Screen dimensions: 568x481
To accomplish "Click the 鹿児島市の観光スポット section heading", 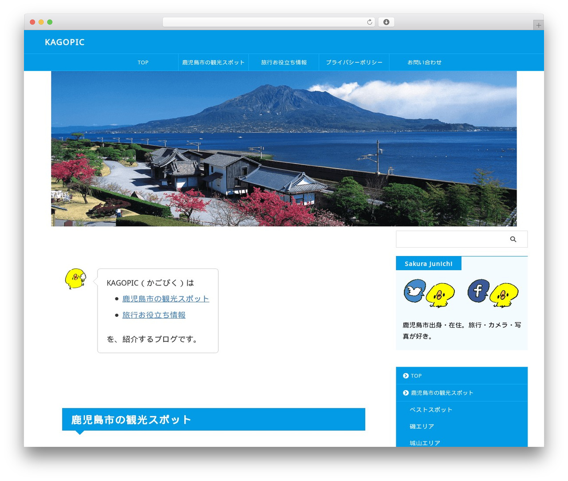I will tap(213, 419).
